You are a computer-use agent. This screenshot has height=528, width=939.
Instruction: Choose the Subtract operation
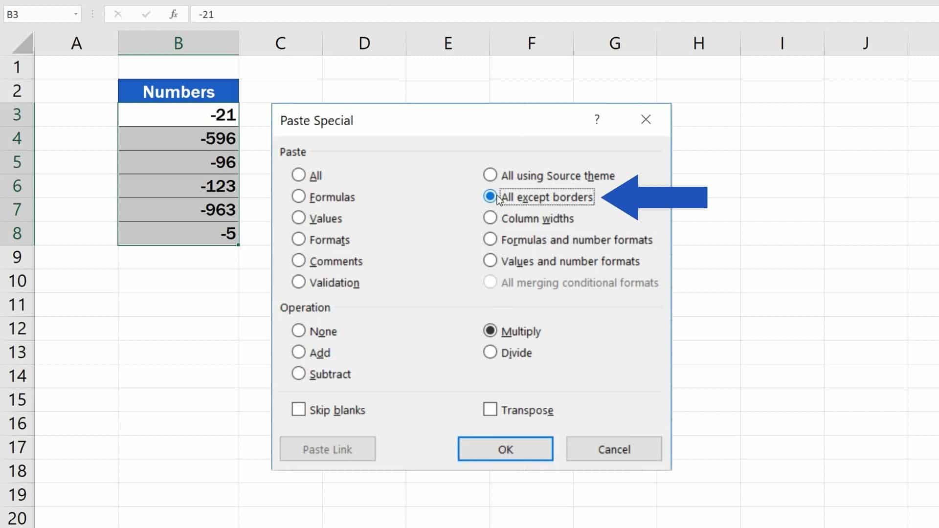click(298, 374)
